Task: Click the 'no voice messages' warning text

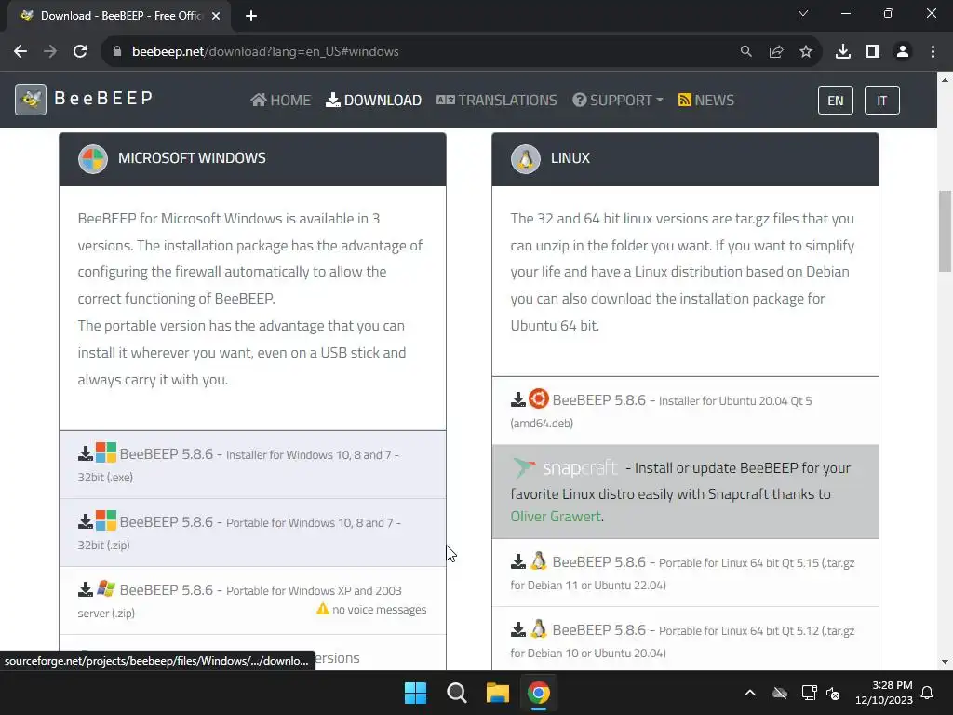Action: coord(380,609)
